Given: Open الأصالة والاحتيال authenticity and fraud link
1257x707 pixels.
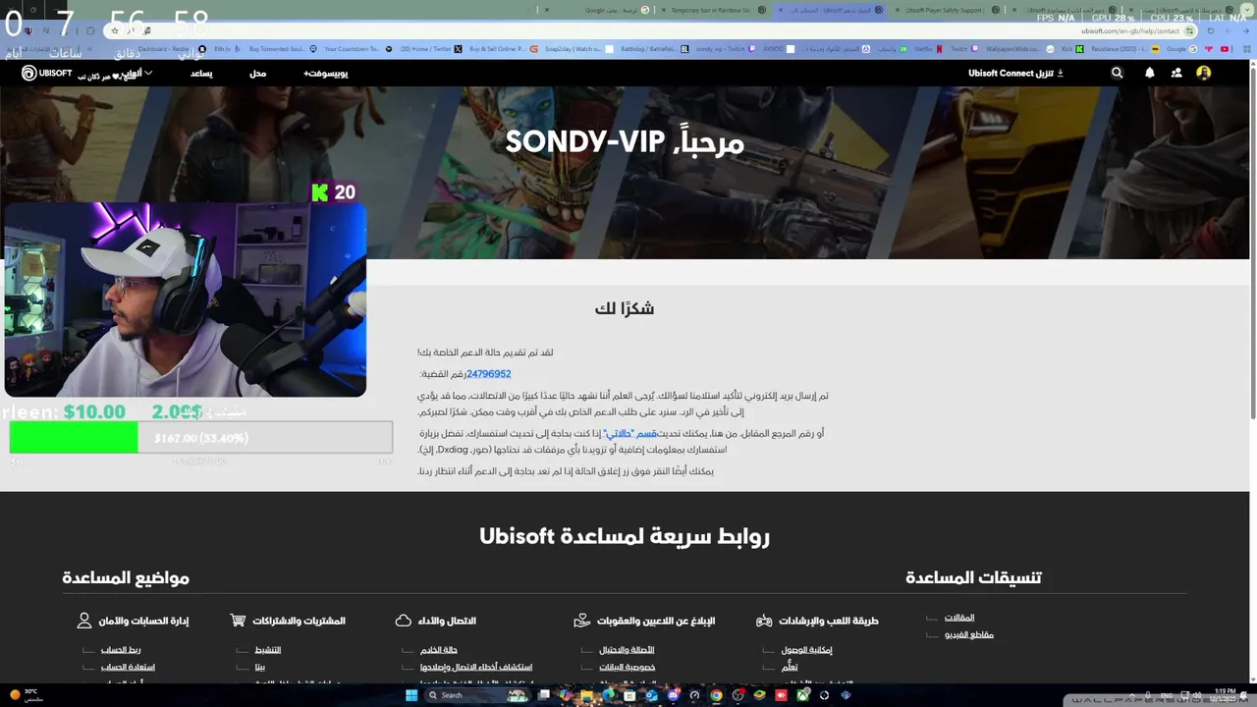Looking at the screenshot, I should 627,650.
